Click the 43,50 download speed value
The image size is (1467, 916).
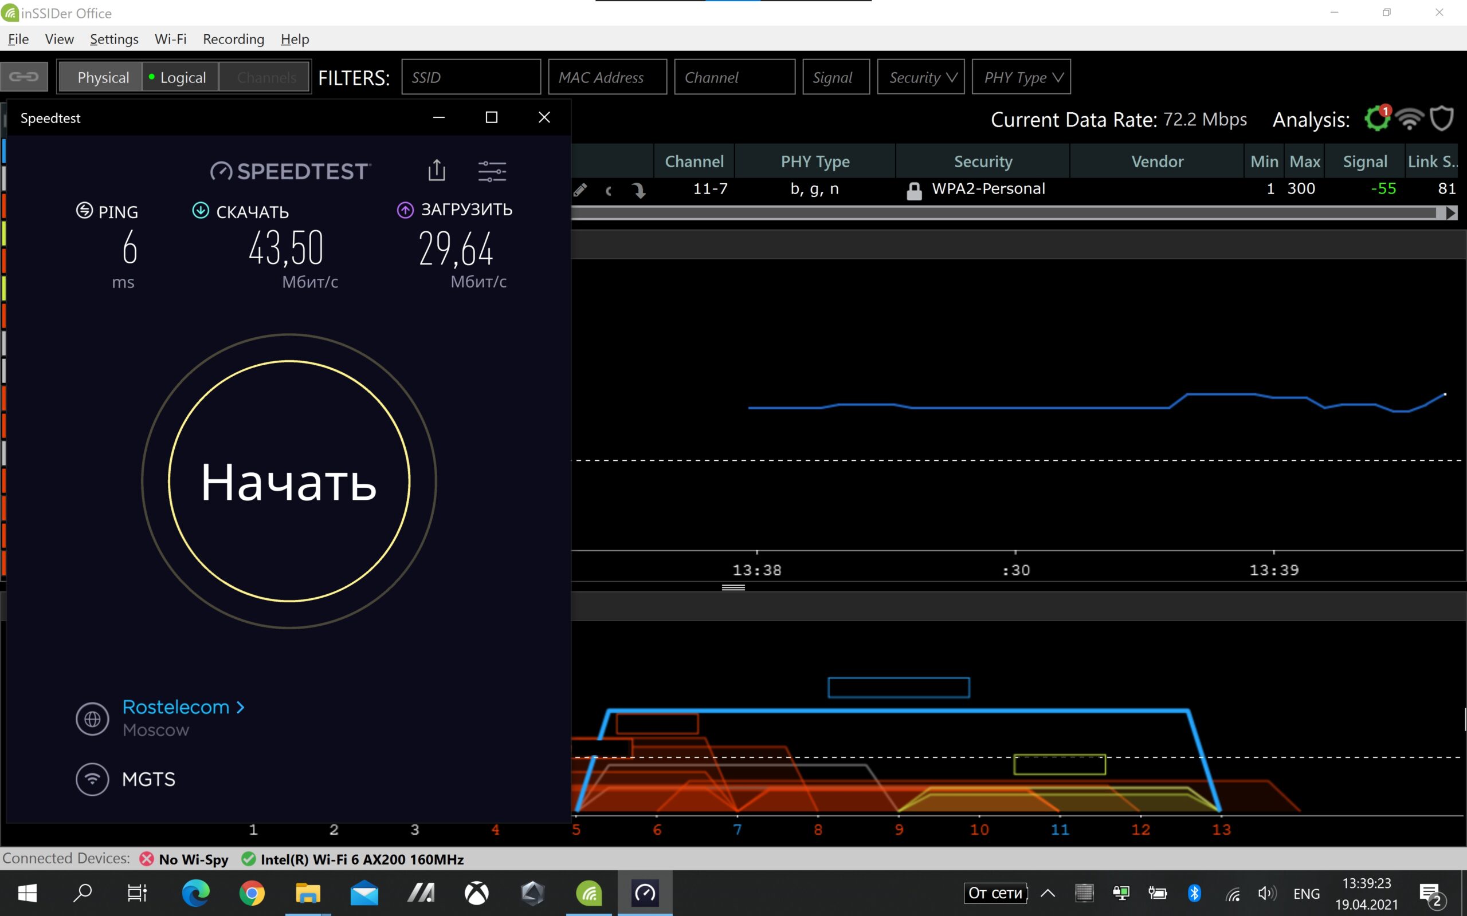point(286,248)
